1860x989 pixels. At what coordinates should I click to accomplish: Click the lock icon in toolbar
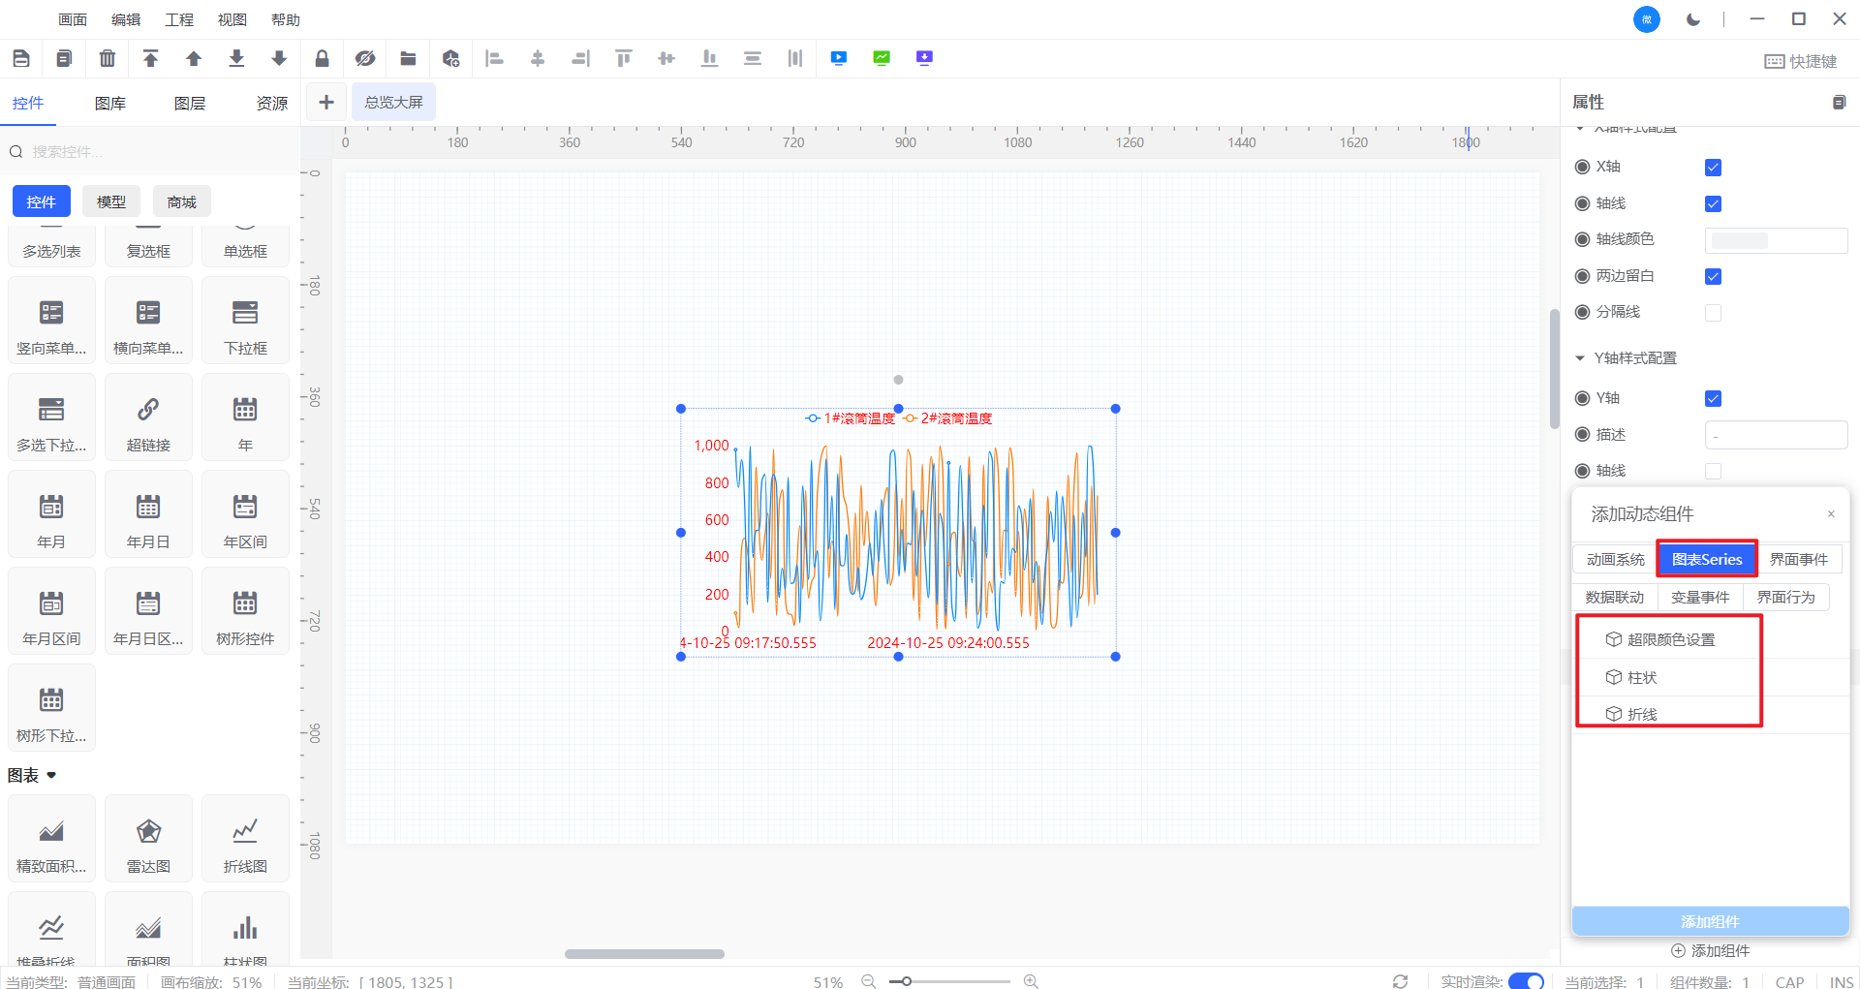pos(322,58)
